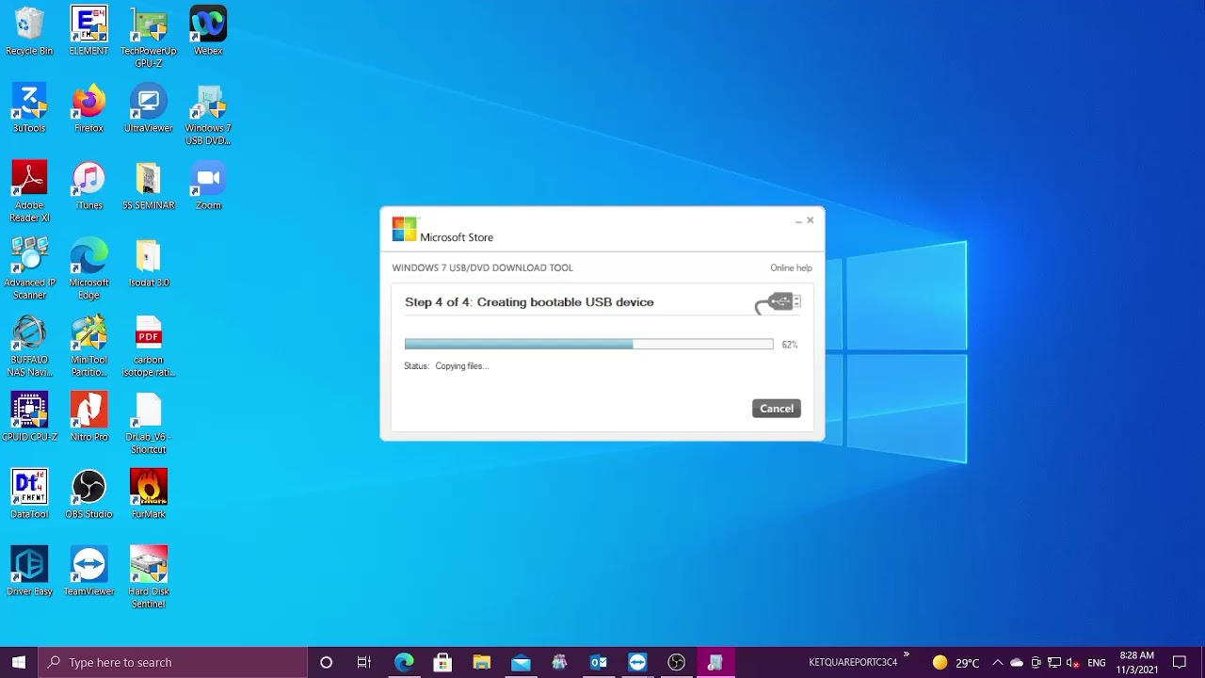Select the Advanced IP Scanner icon
The height and width of the screenshot is (678, 1205).
pyautogui.click(x=29, y=269)
